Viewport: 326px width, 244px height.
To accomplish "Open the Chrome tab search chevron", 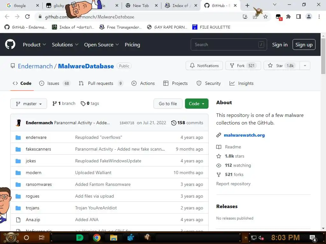I will pos(275,4).
